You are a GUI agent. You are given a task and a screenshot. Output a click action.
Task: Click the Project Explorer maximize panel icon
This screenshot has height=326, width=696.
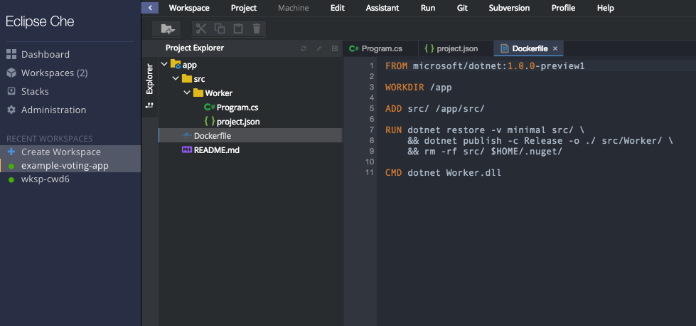[335, 48]
